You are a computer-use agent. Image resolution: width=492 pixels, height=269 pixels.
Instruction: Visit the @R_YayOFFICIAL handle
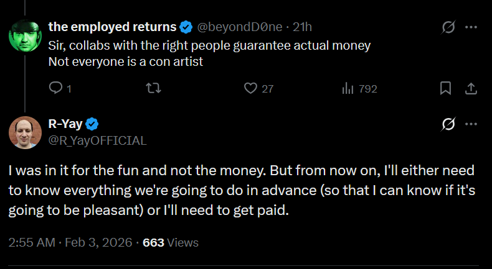97,140
